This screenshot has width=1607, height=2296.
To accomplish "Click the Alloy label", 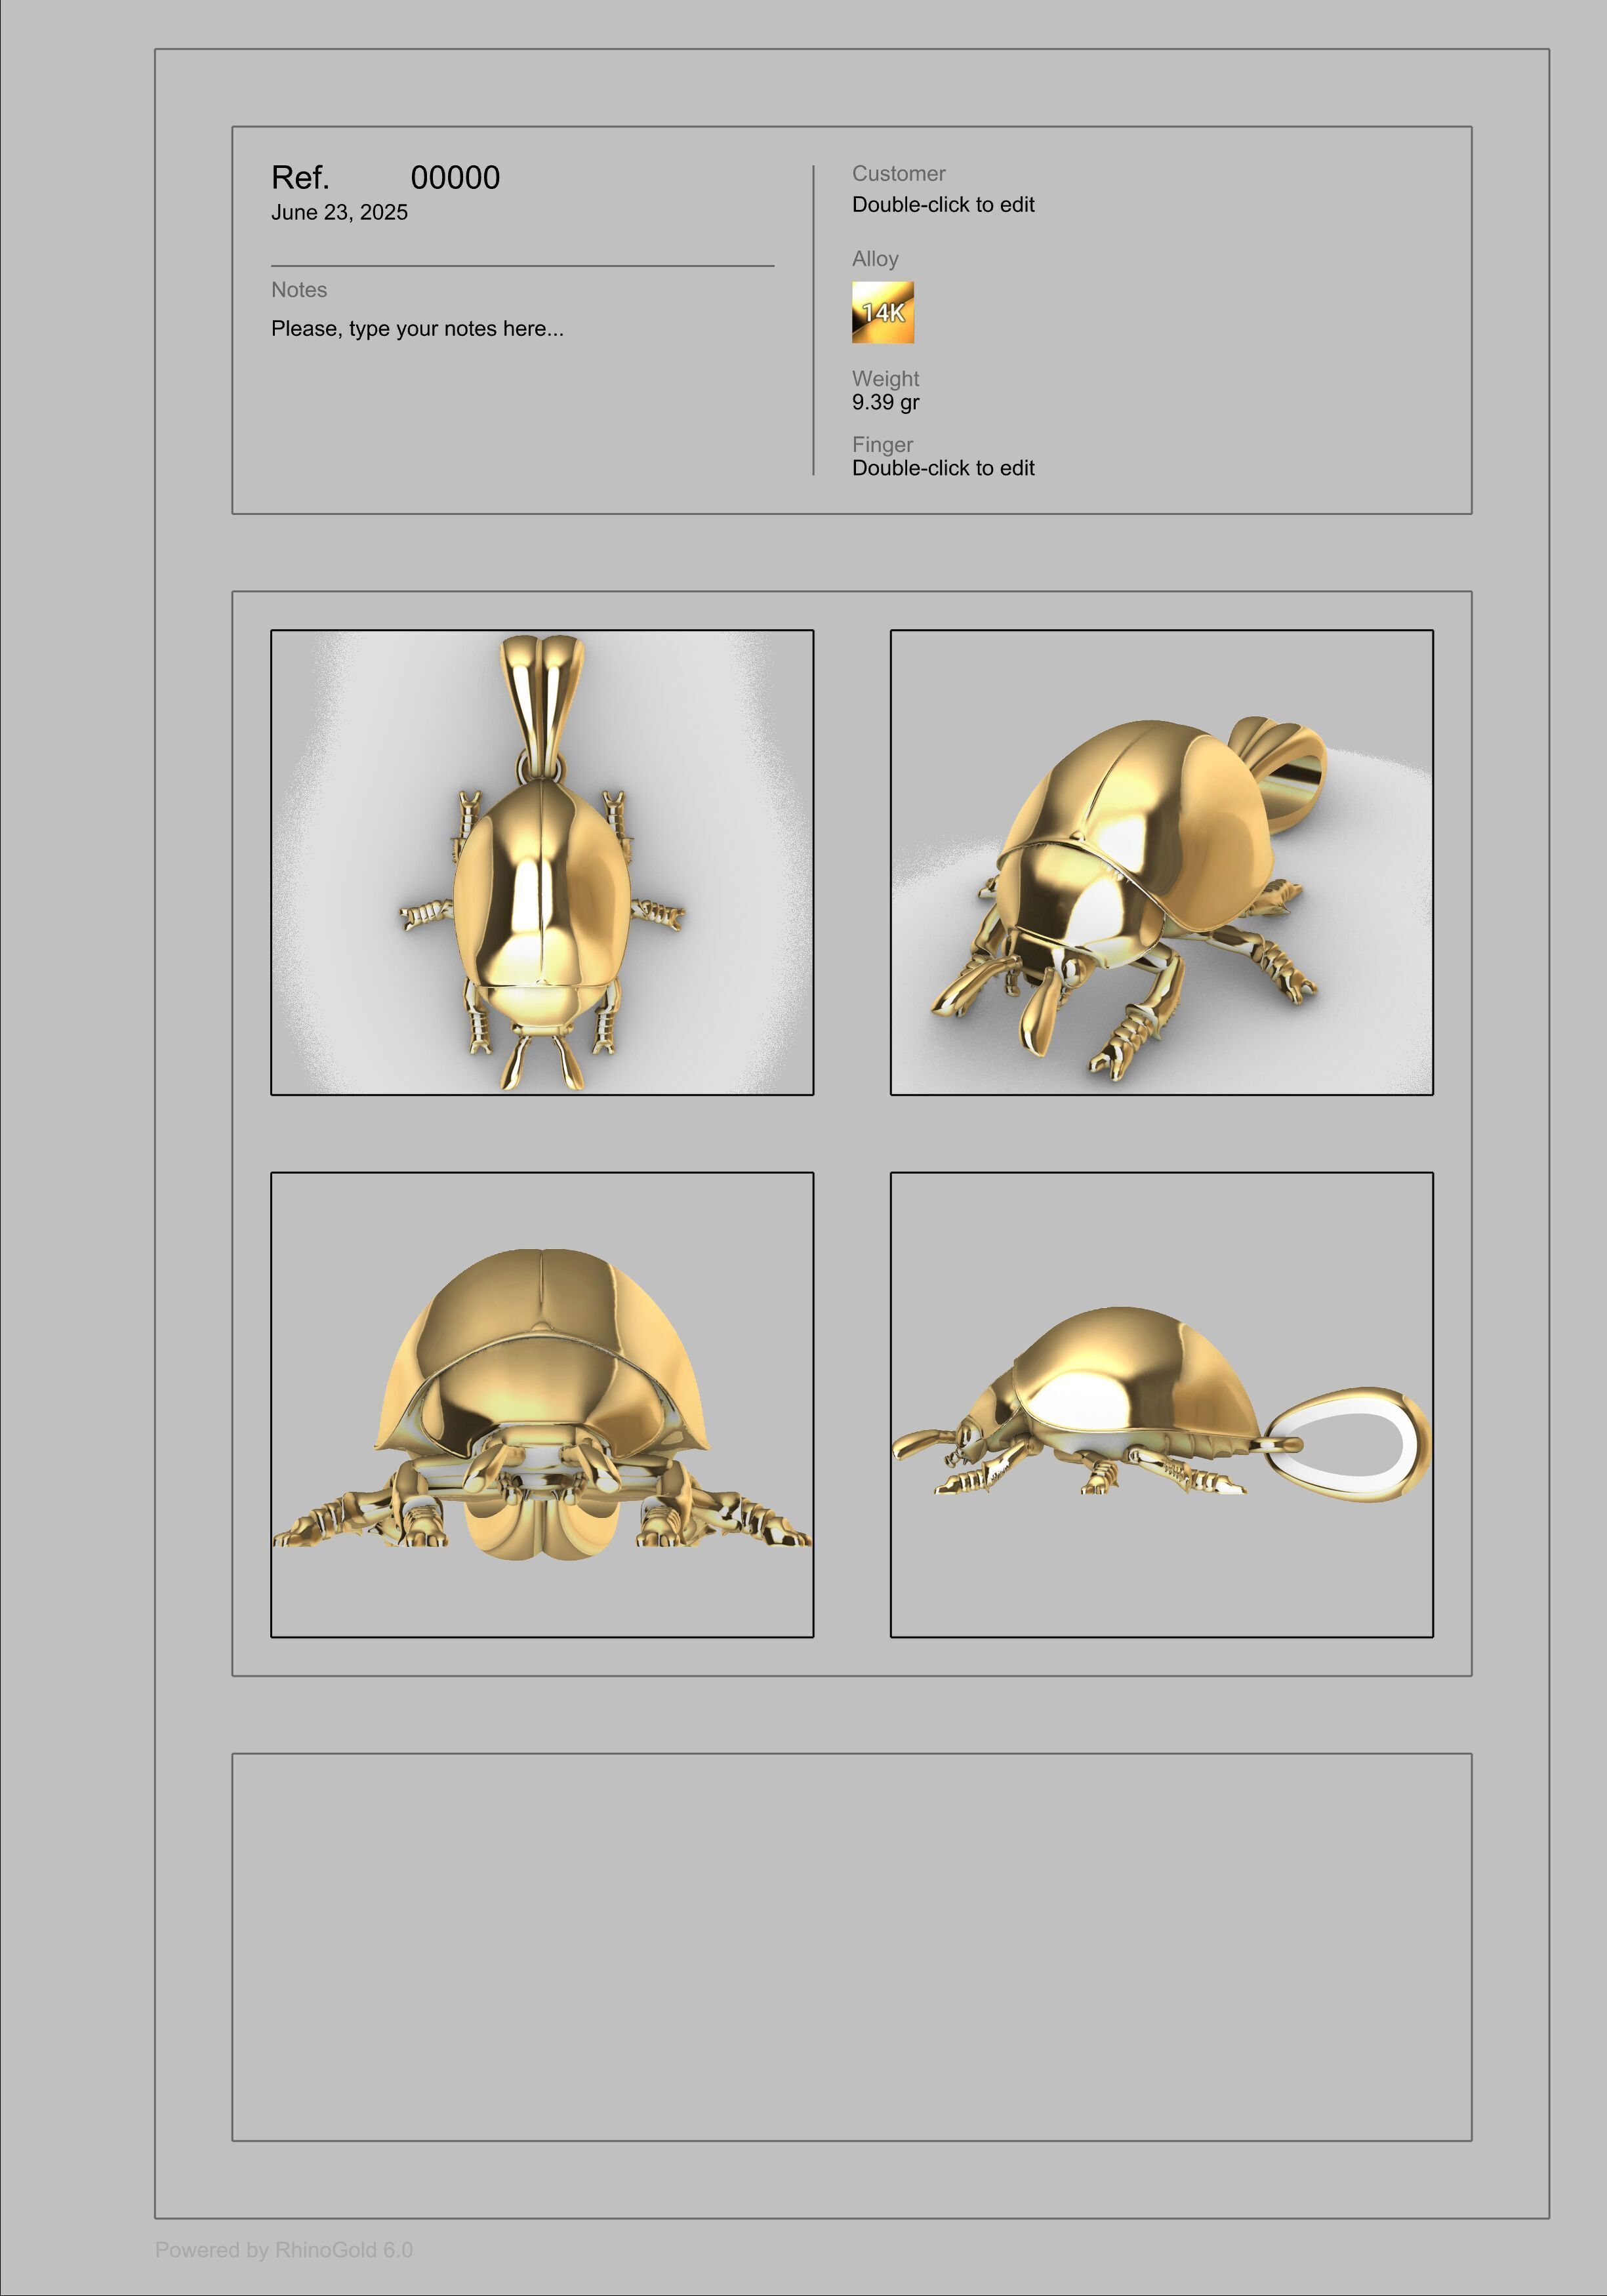I will (875, 259).
